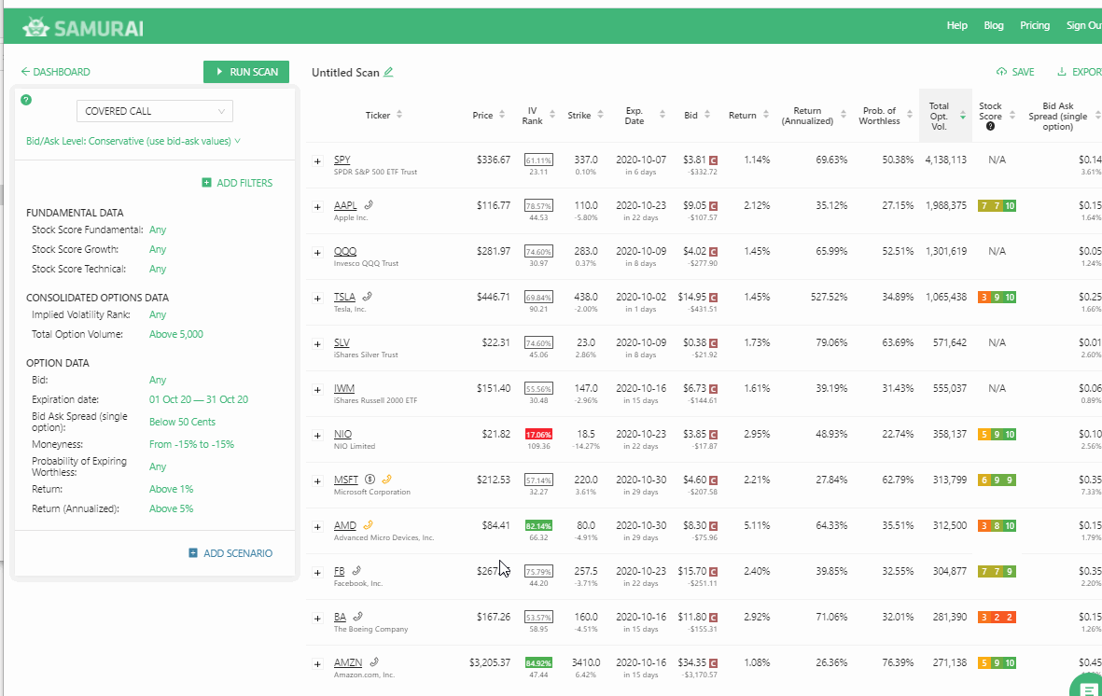This screenshot has height=696, width=1102.
Task: Expand the SPY row details
Action: [317, 161]
